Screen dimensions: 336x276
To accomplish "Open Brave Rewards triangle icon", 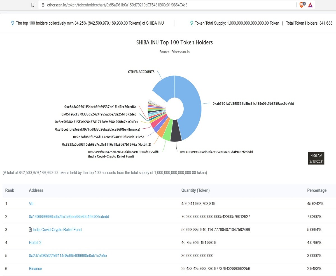I will pyautogui.click(x=310, y=5).
